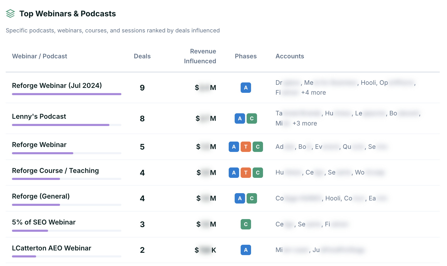The image size is (447, 266).
Task: Open the Lenny's Podcast entry
Action: coord(39,116)
